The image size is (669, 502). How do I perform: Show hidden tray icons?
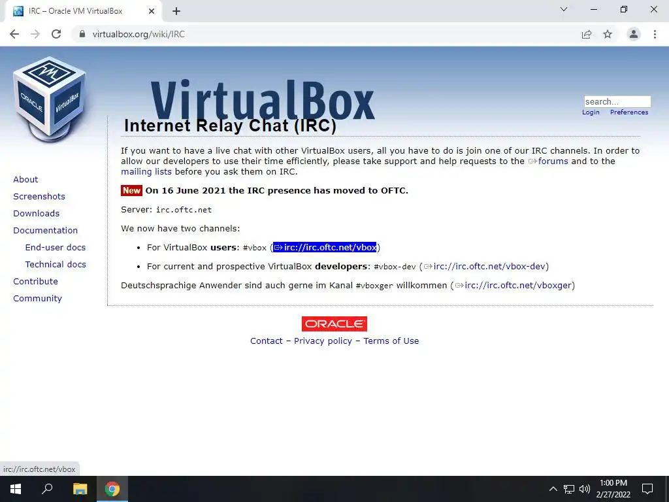553,489
